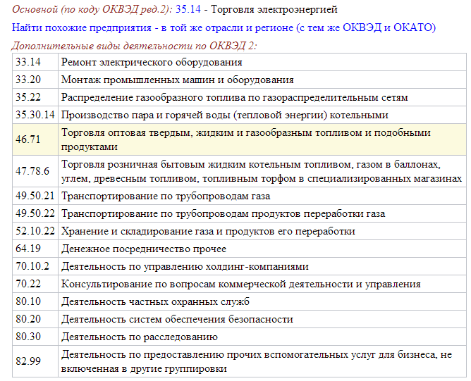Click 'Ремонт электрического оборудования' cell

[x=262, y=62]
